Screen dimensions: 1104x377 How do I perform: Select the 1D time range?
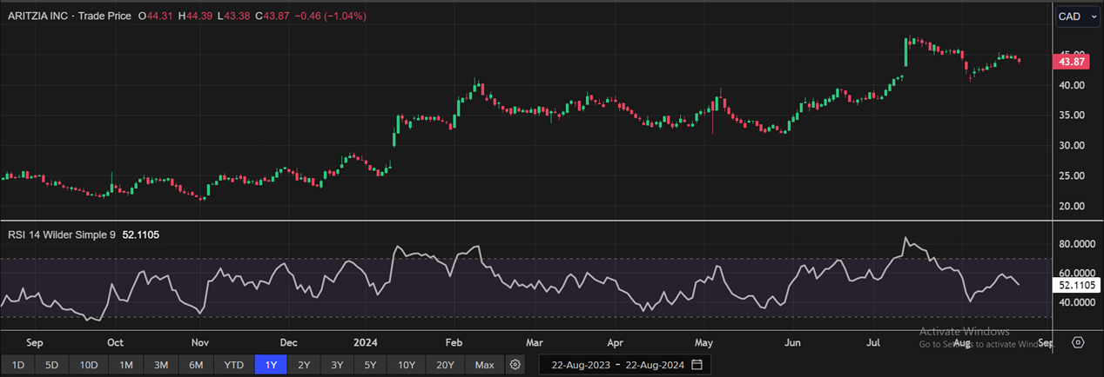tap(17, 365)
